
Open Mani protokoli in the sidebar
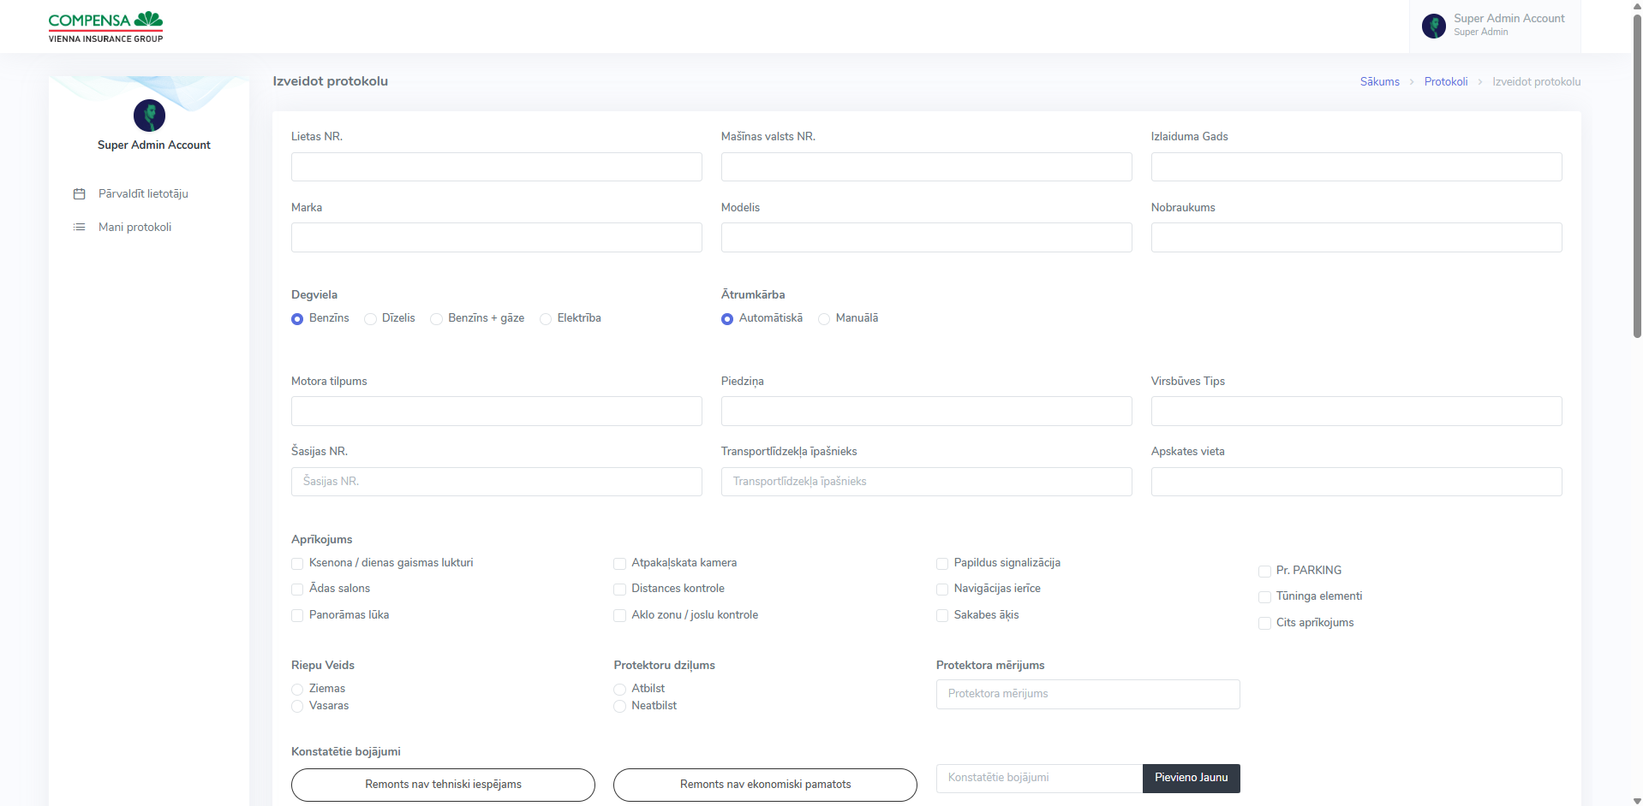[x=134, y=228]
